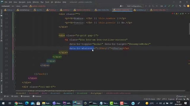This screenshot has height=106, width=190.
Task: Click the red error indicator in editor
Action: [173, 14]
